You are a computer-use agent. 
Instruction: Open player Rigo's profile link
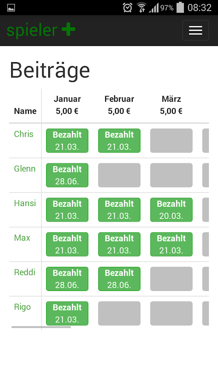(x=22, y=307)
